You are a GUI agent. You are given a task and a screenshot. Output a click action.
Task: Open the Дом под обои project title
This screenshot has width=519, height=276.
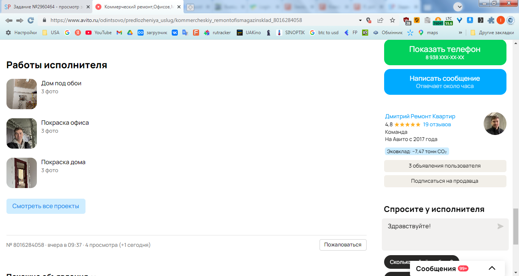click(x=61, y=83)
